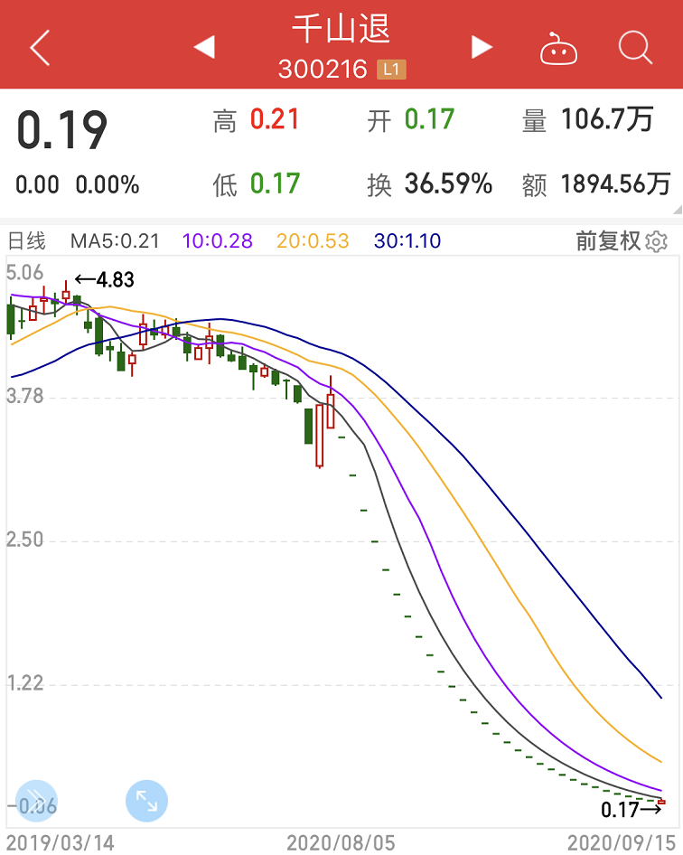This screenshot has width=683, height=855.
Task: Go to previous stock with left triangle
Action: (204, 47)
